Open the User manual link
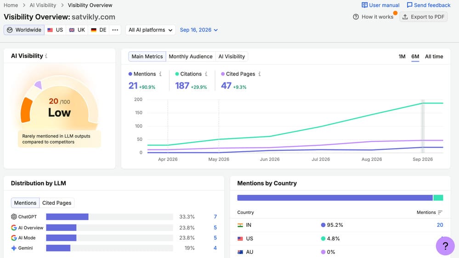 380,5
